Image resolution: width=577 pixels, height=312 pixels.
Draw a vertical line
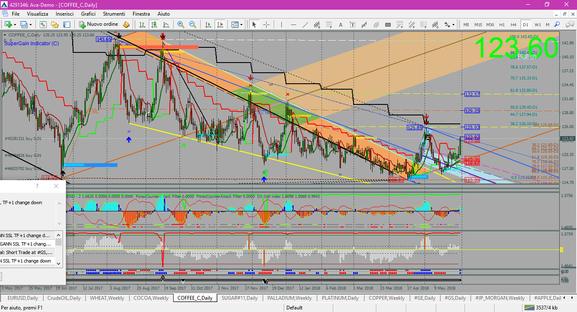tap(283, 25)
